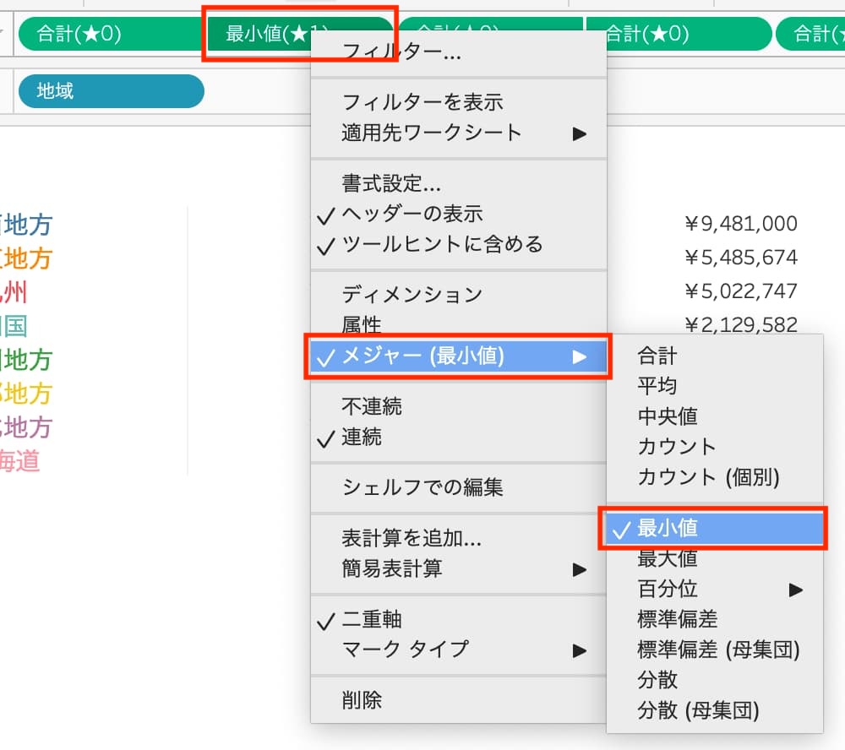The width and height of the screenshot is (845, 750).
Task: Expand the マーク タイプ submenu
Action: click(x=456, y=649)
